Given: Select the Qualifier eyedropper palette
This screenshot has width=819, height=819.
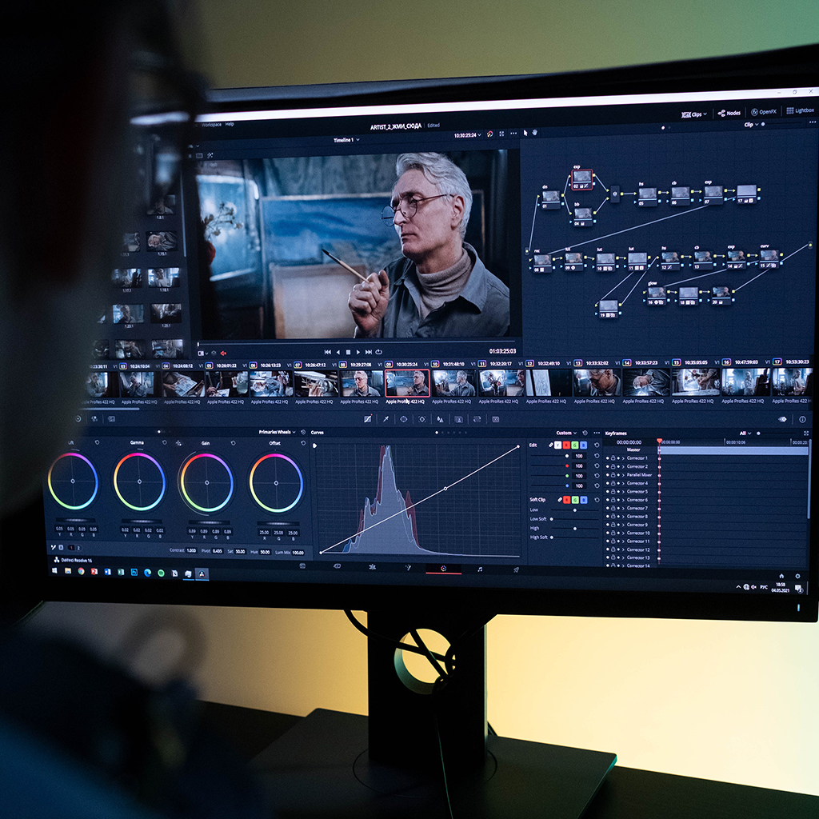Looking at the screenshot, I should (x=386, y=419).
